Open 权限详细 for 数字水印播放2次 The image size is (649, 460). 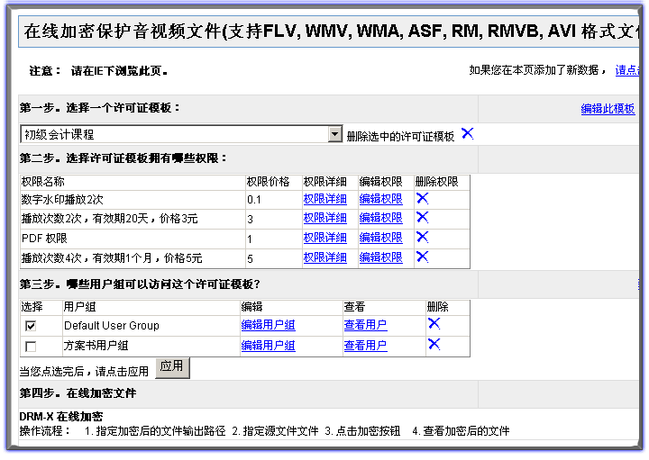(324, 199)
